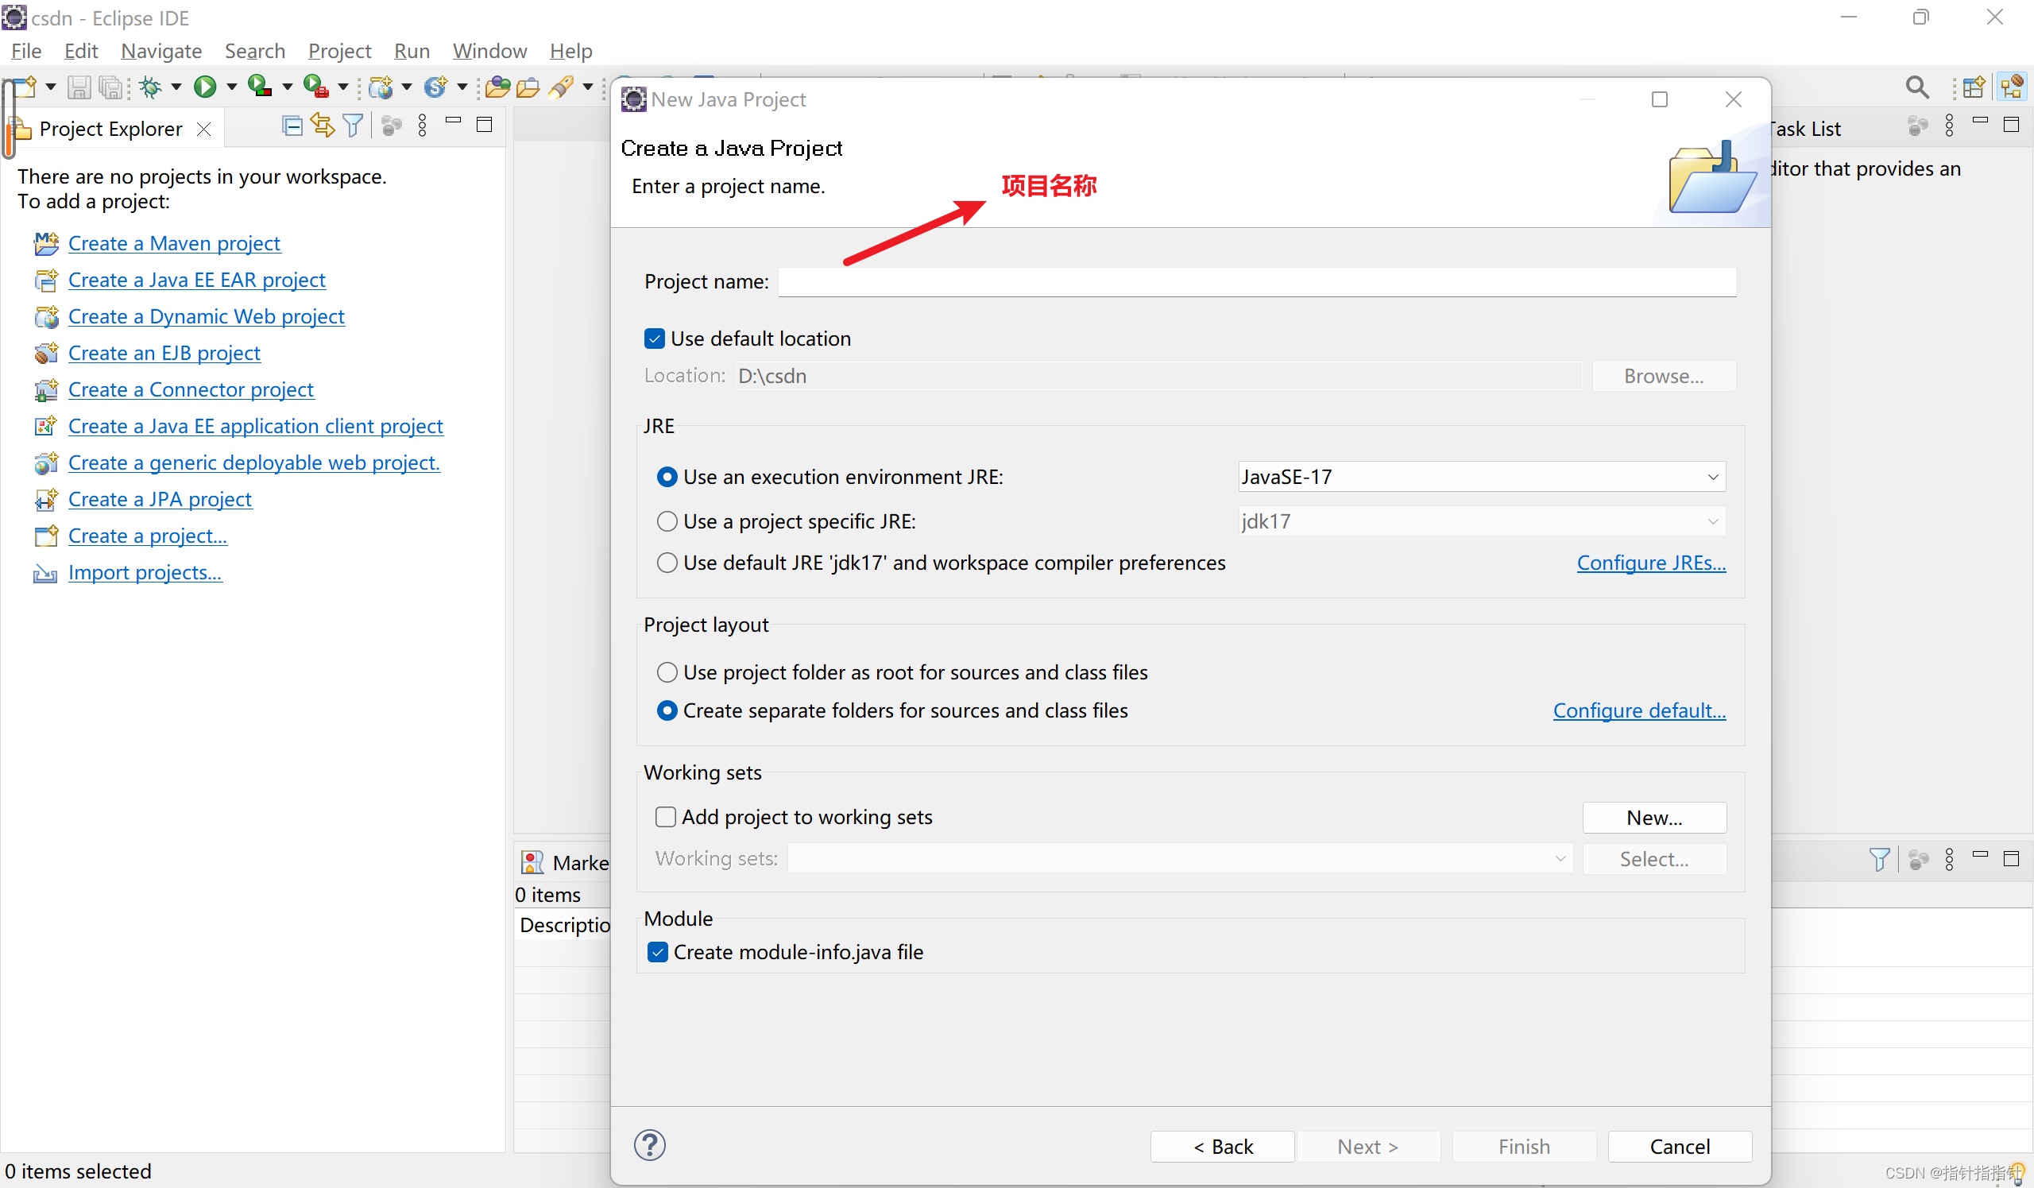Click the filter funnel icon in Project Explorer

click(x=354, y=126)
